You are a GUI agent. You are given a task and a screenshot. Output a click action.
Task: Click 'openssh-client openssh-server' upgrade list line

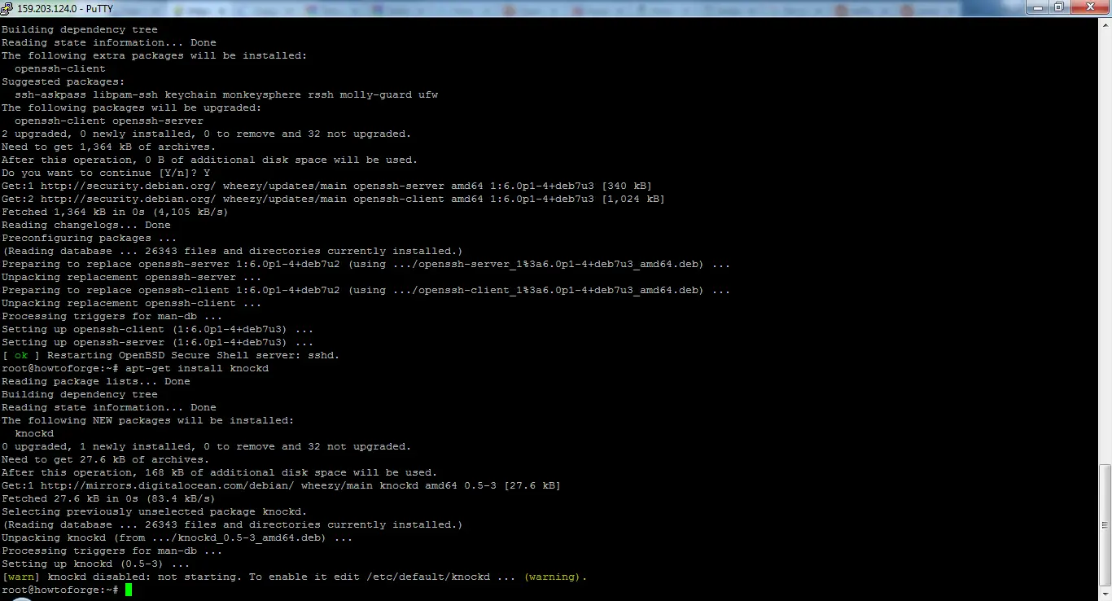[109, 121]
